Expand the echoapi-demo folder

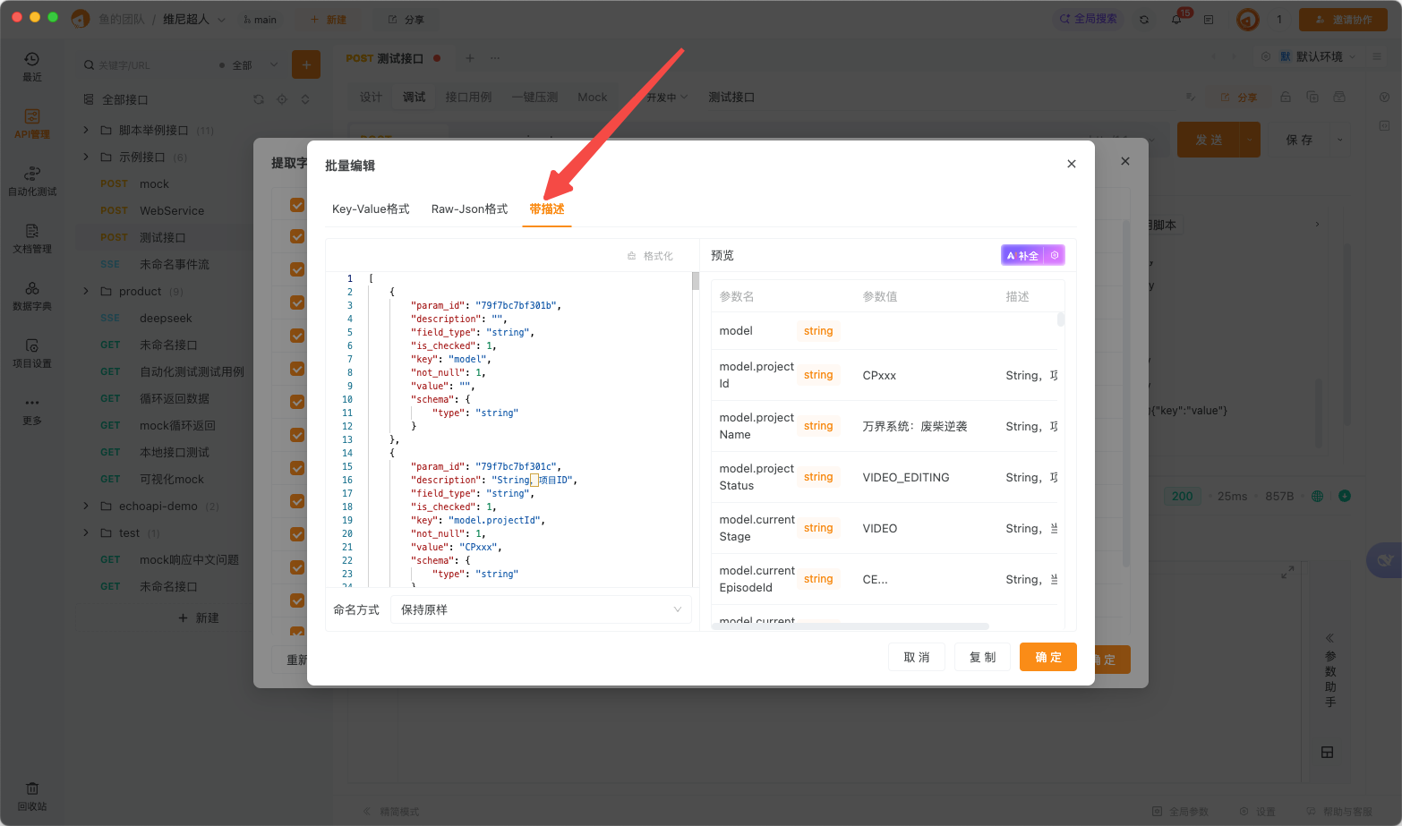pyautogui.click(x=86, y=506)
